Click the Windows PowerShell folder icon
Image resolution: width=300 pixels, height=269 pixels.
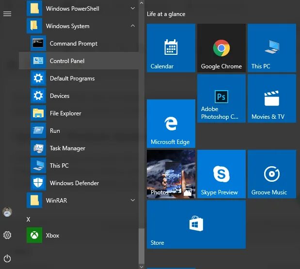coord(34,8)
